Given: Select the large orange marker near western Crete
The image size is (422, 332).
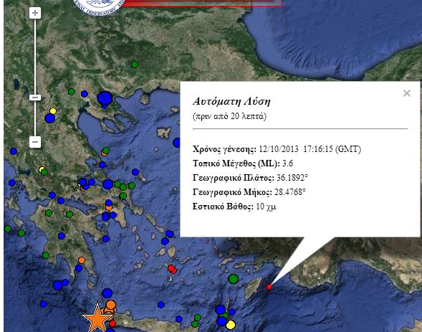Looking at the screenshot, I should click(110, 305).
